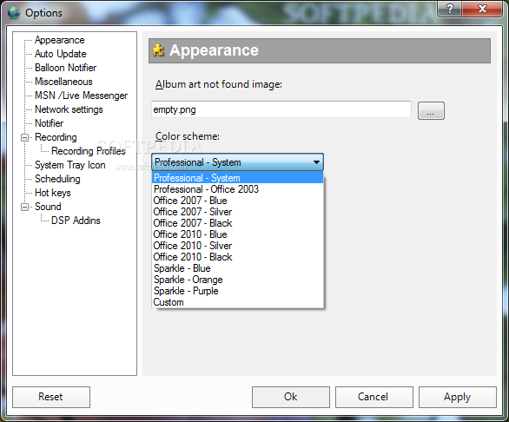Click the help question mark button
Viewport: 509px width, 422px height.
click(x=450, y=9)
